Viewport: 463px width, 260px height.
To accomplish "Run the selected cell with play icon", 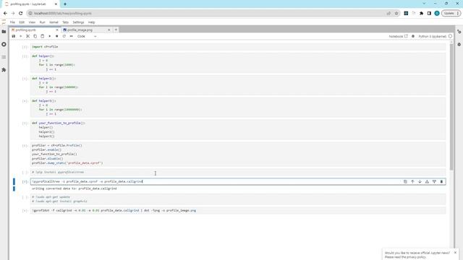I will click(x=50, y=36).
